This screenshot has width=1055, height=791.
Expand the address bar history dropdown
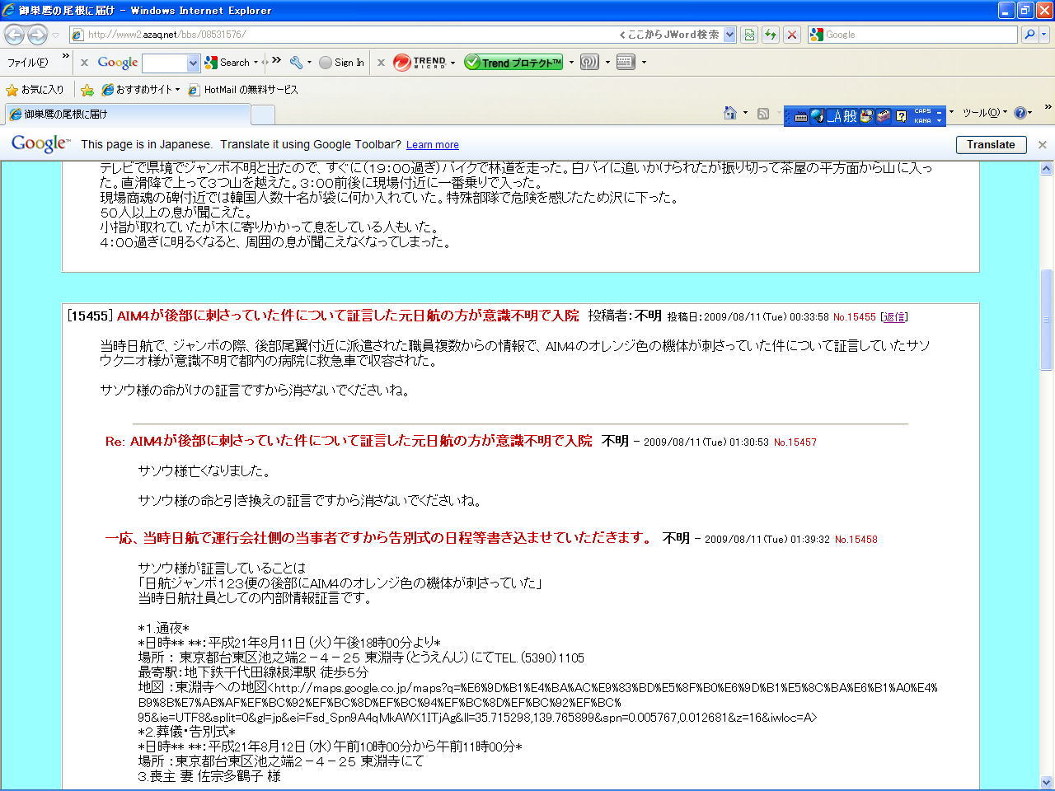pos(729,35)
